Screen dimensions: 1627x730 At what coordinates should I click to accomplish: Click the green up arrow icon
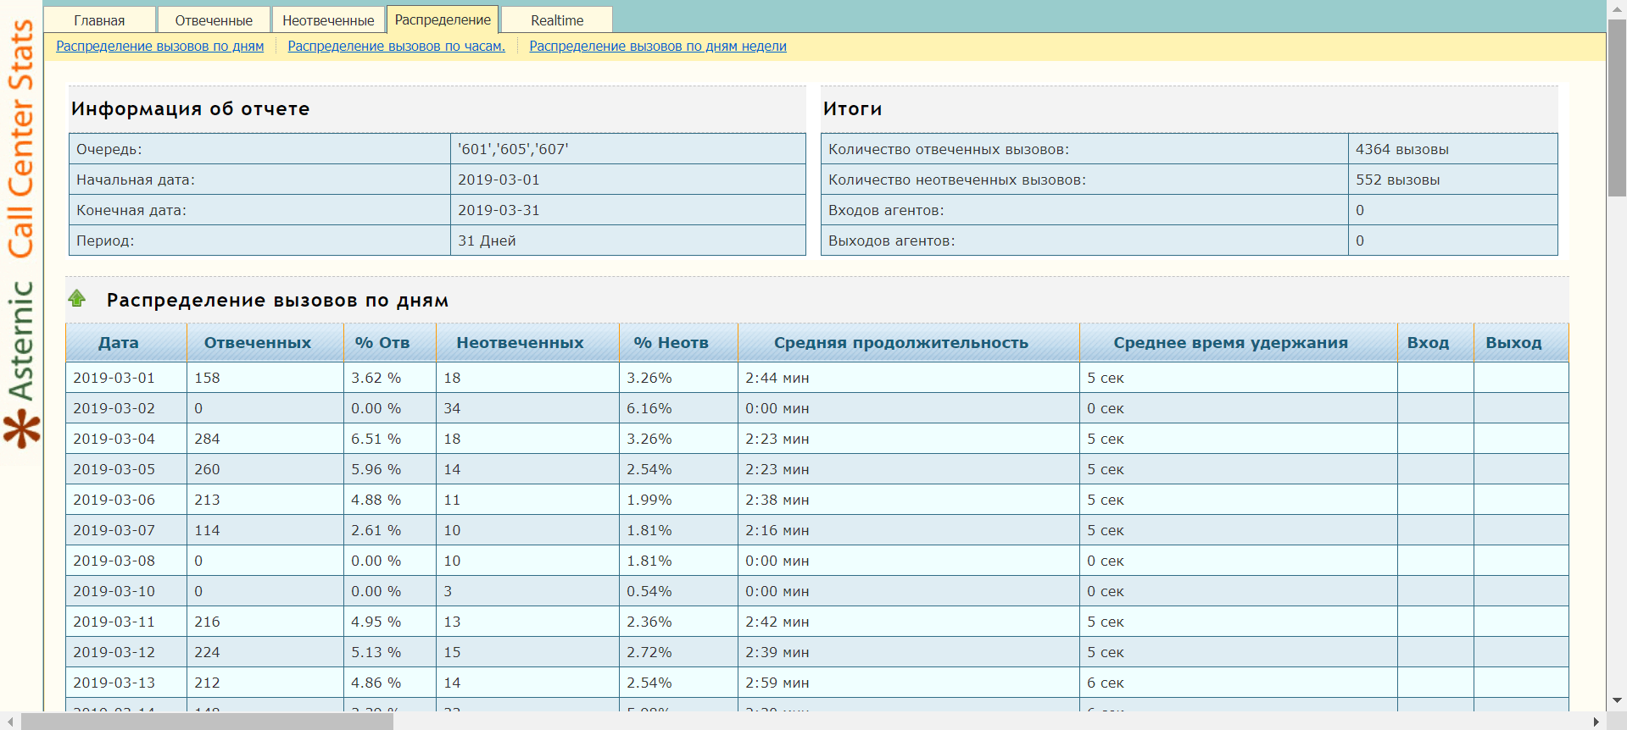click(77, 298)
